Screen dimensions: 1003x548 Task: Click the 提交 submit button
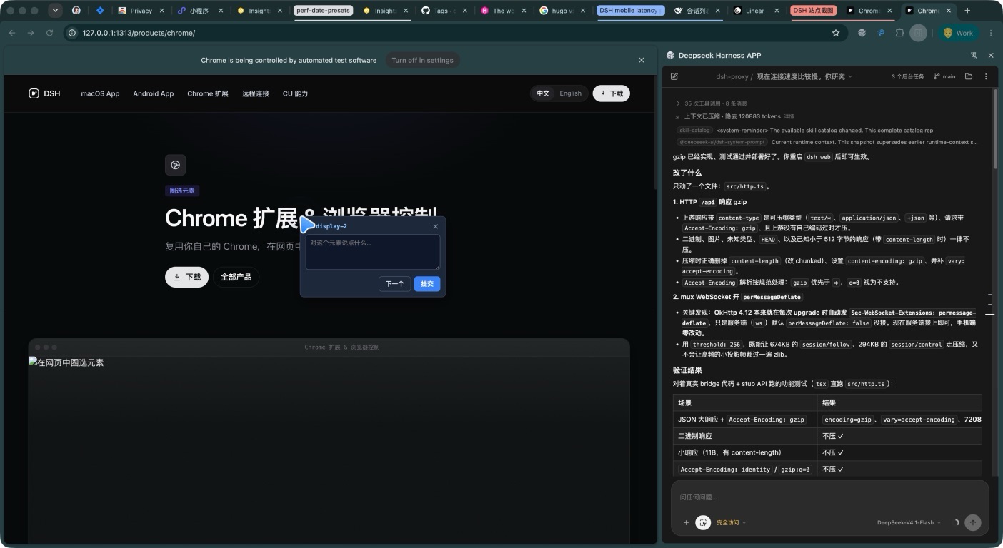[x=427, y=284]
